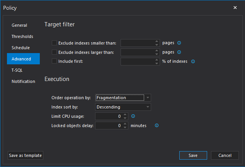Image resolution: width=245 pixels, height=167 pixels.
Task: Click the Limit CPU usage input field
Action: click(109, 116)
